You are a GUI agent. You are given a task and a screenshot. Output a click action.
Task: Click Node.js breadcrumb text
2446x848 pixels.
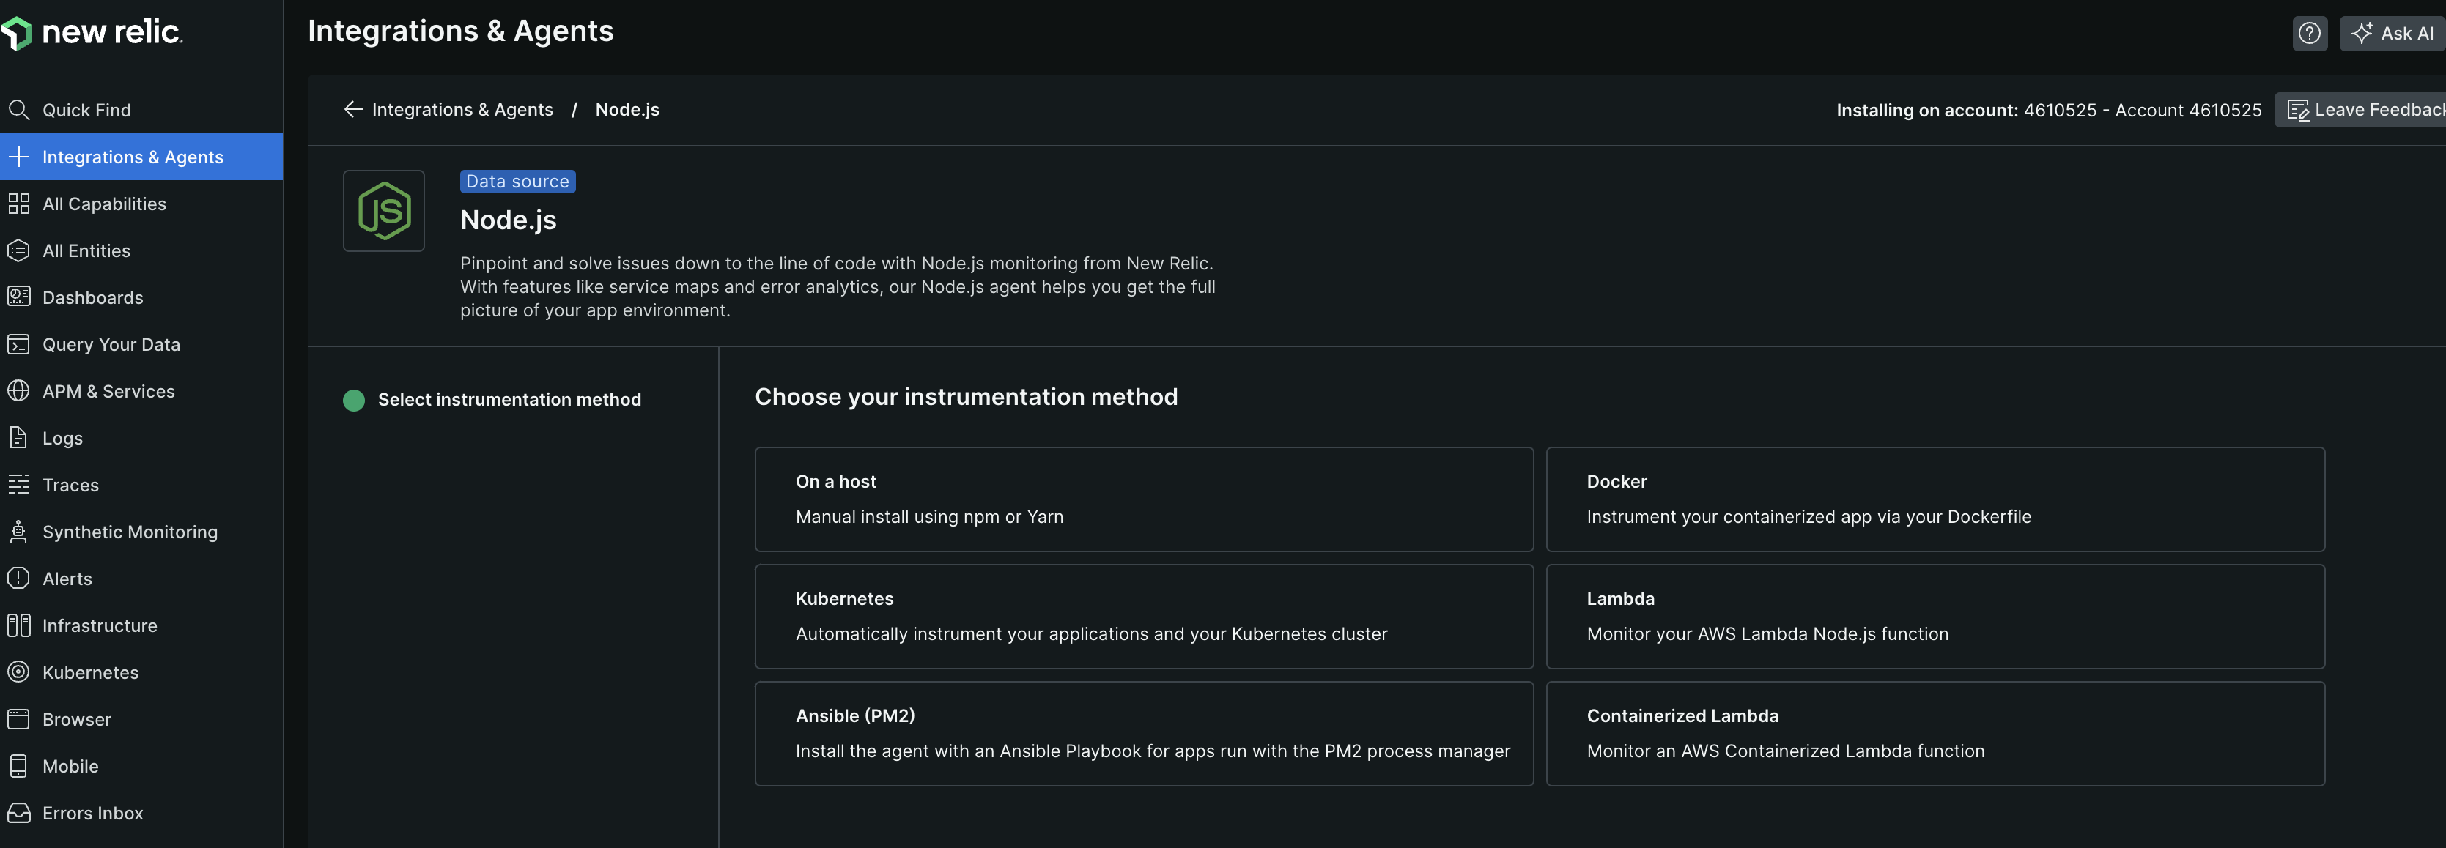point(627,109)
